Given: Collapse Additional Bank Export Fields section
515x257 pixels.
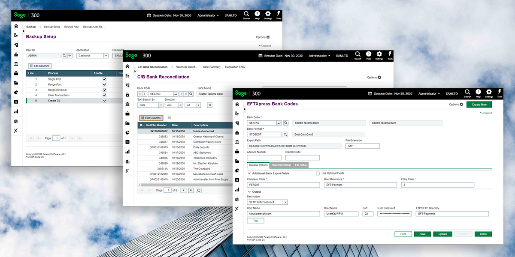Looking at the screenshot, I should coord(249,173).
